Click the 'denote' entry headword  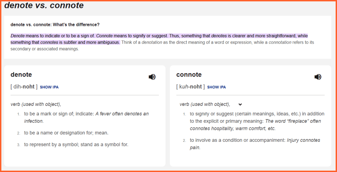point(21,75)
